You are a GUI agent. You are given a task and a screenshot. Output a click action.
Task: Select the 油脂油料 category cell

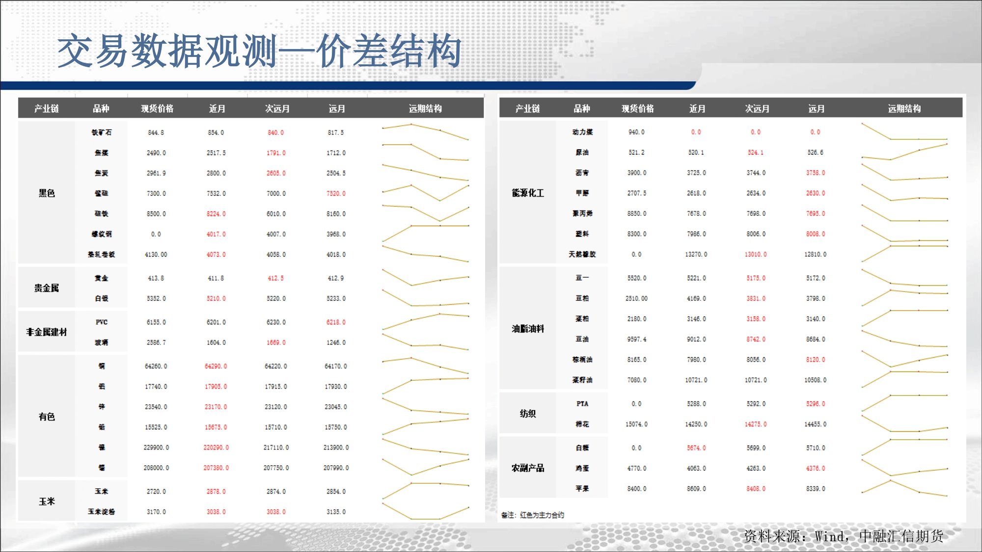(x=527, y=328)
